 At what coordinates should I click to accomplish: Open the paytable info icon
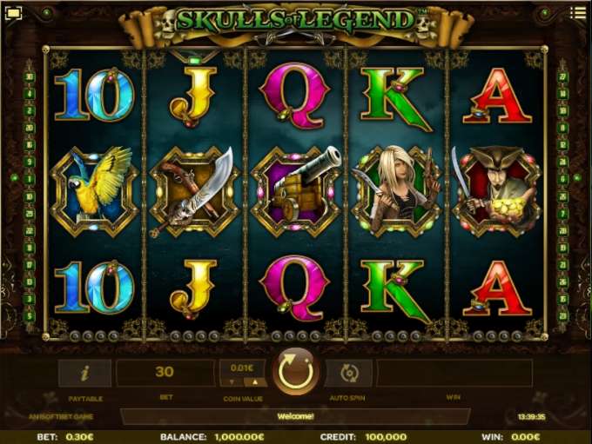click(x=85, y=373)
